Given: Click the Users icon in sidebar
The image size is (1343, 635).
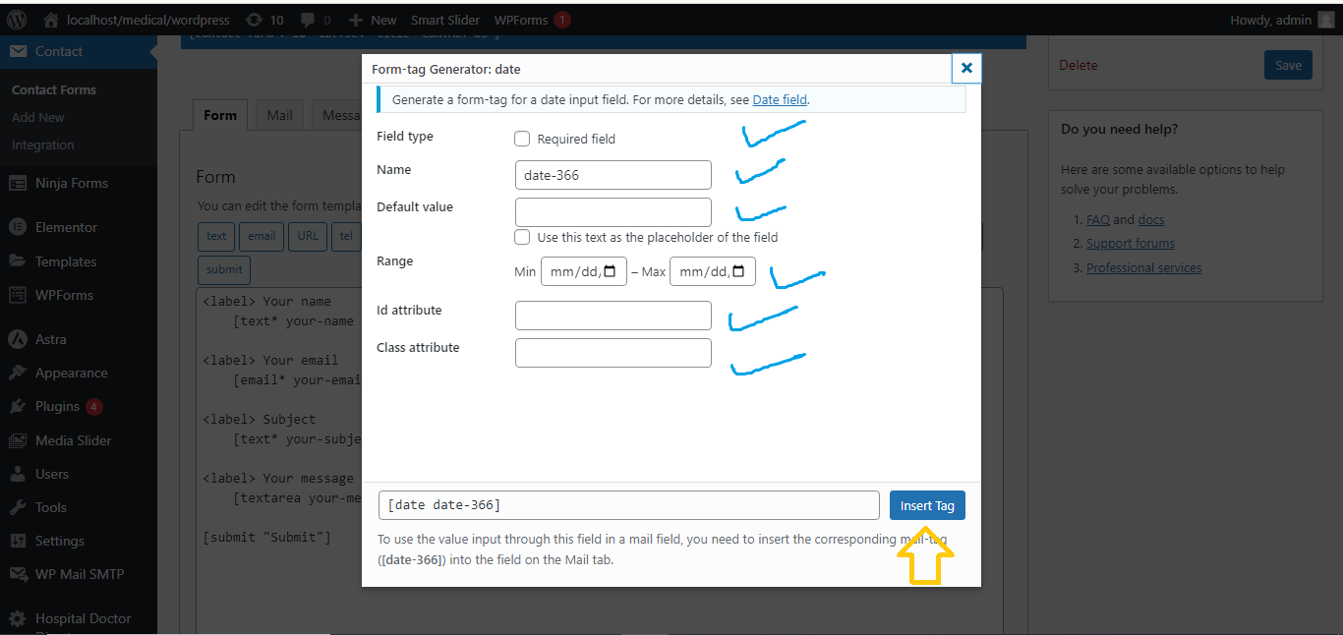Looking at the screenshot, I should [x=17, y=474].
